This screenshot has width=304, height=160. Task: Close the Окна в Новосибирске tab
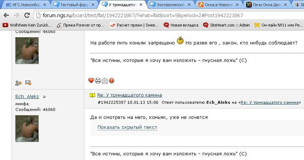237,5
